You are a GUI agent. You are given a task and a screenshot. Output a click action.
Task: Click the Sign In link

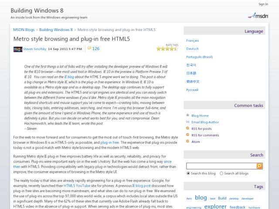(263, 4)
